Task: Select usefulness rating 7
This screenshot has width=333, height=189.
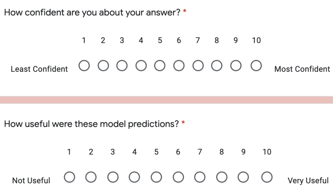Action: [200, 177]
